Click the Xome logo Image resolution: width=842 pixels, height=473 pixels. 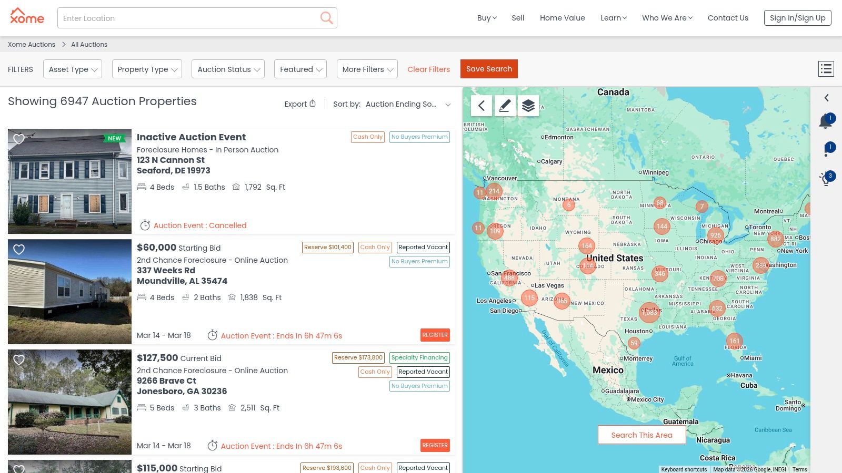tap(27, 17)
